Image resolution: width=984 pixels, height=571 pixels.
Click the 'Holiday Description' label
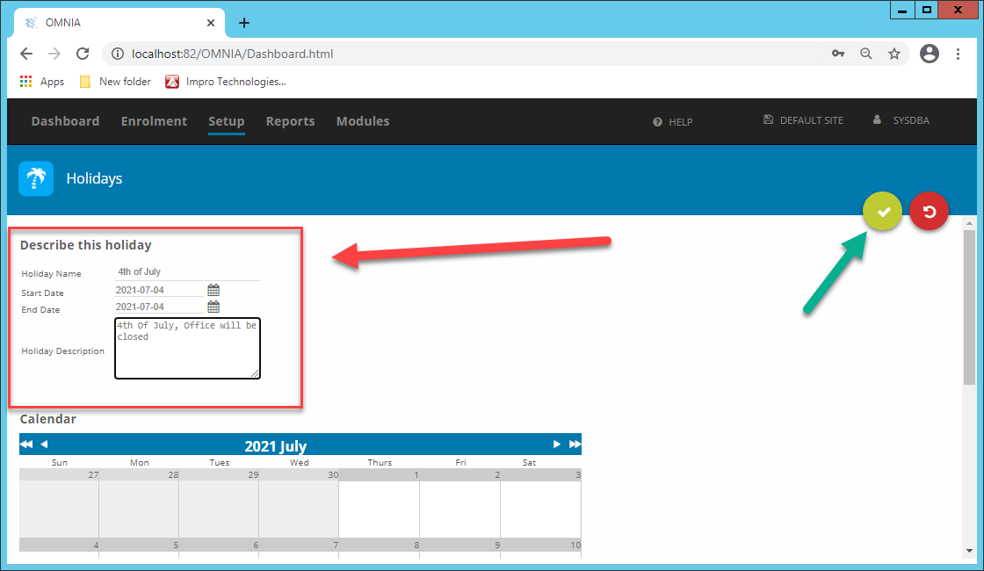(62, 351)
